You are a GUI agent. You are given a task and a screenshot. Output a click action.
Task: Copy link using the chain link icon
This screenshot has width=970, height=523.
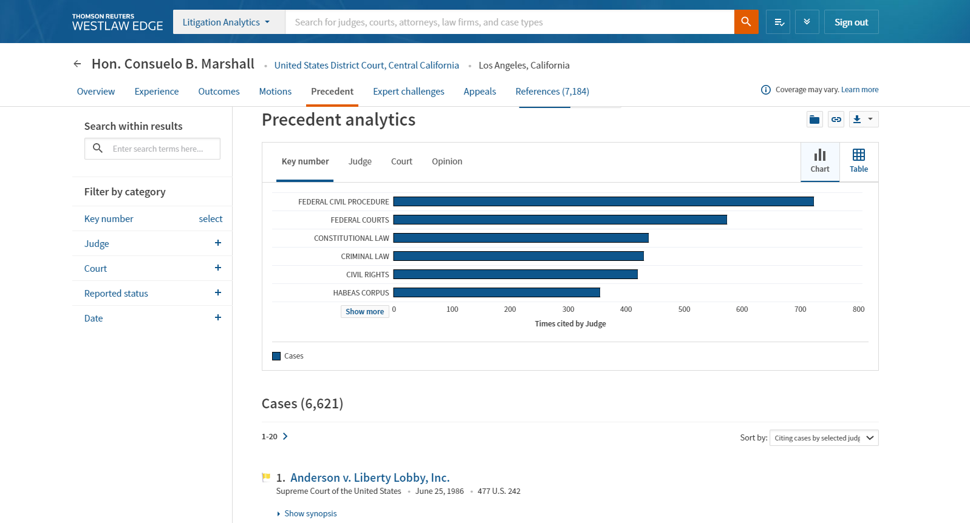[x=836, y=120]
